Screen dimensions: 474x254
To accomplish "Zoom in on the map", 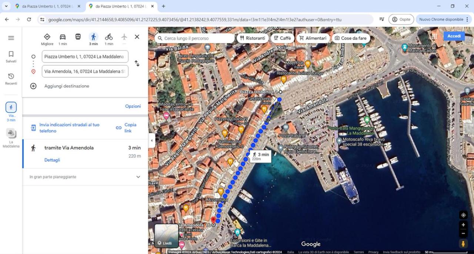I will click(x=463, y=225).
